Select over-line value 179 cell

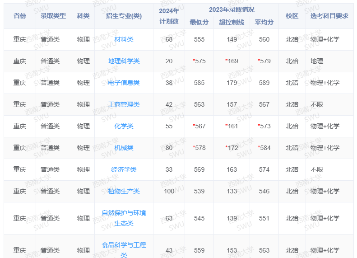click(x=232, y=83)
